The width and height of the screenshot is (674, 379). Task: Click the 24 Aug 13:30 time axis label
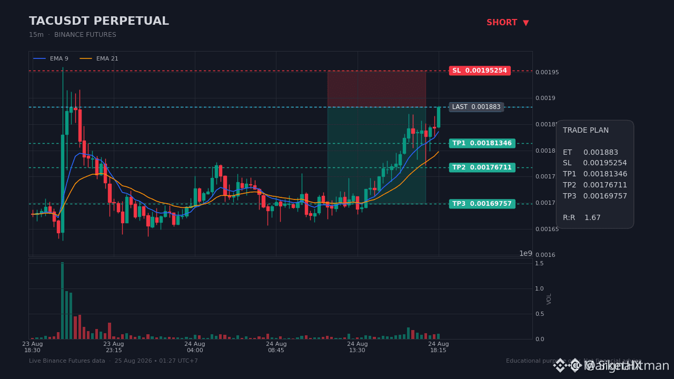pos(358,347)
